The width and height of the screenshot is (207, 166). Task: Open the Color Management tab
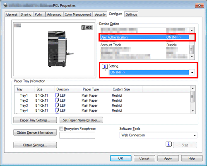point(78,15)
